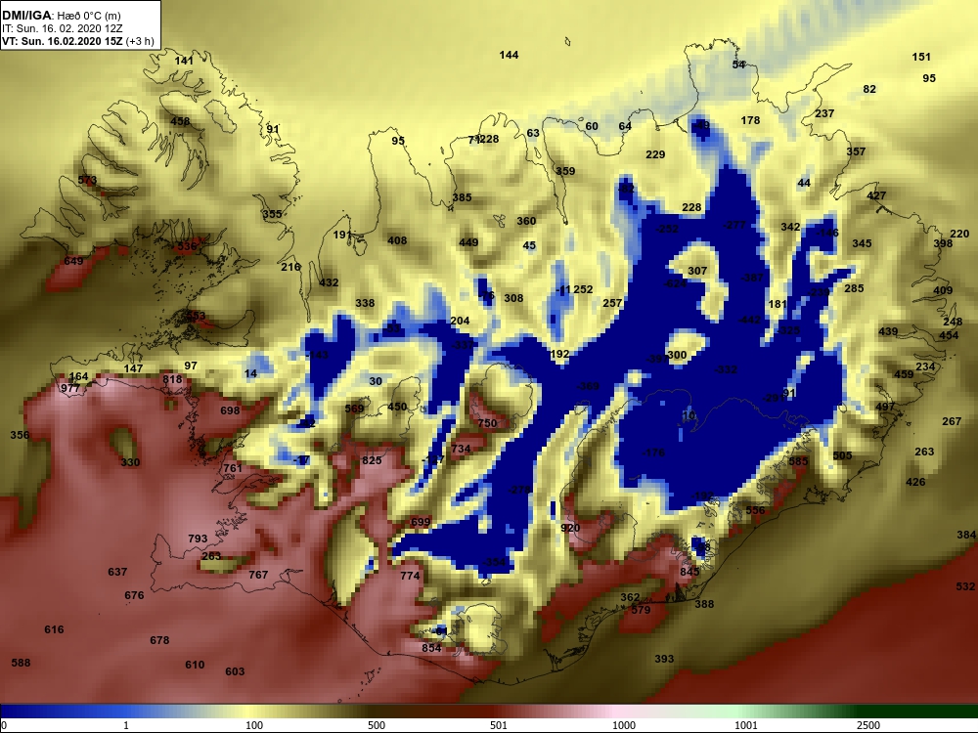This screenshot has height=733, width=978.
Task: Click the map value '767'
Action: 258,575
